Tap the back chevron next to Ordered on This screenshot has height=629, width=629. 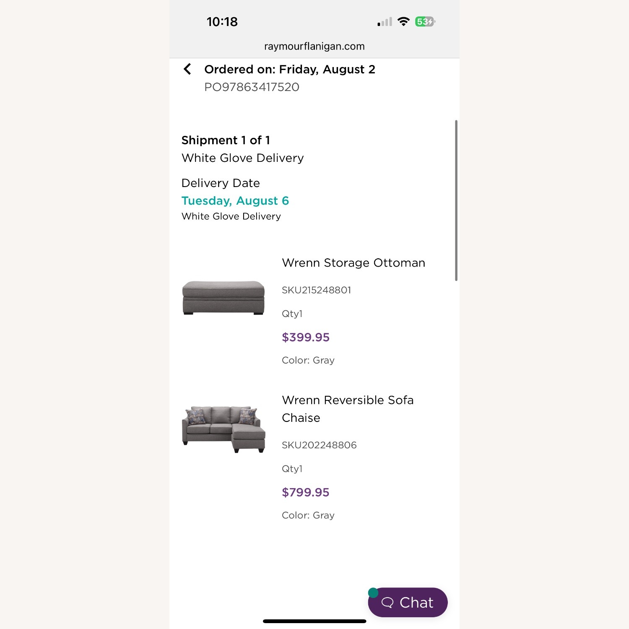(x=187, y=70)
